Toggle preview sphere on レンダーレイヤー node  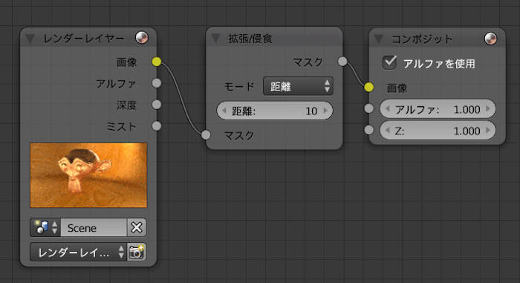142,37
